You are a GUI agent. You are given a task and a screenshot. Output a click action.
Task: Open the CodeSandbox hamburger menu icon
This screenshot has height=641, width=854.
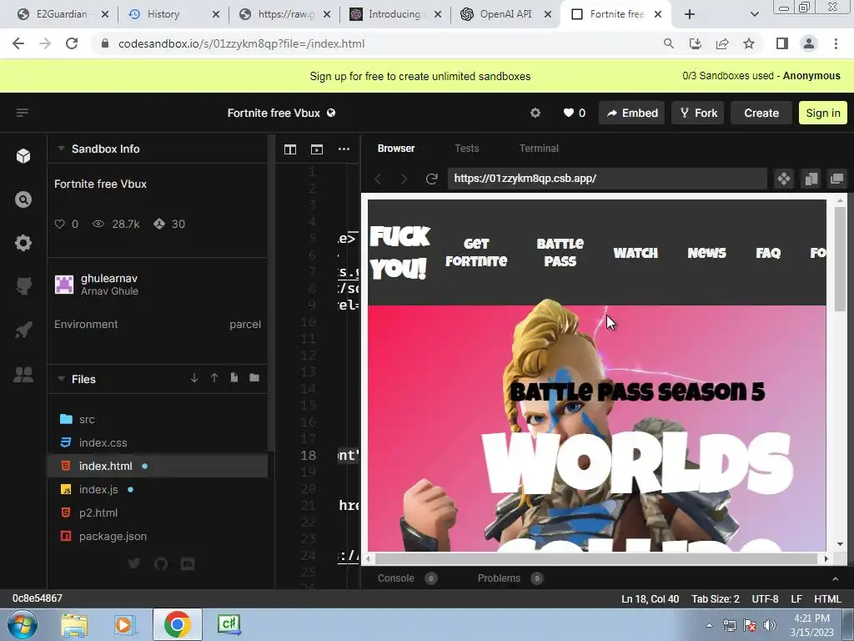tap(23, 113)
